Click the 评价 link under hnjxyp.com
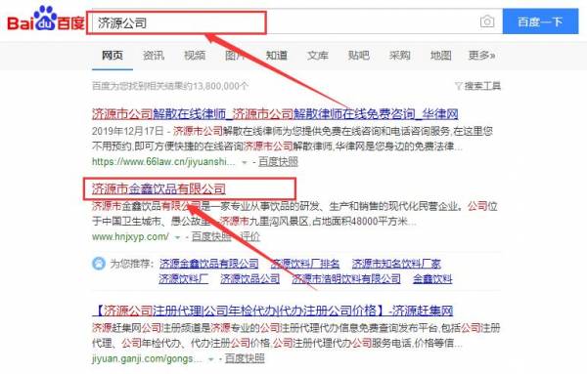 point(250,236)
